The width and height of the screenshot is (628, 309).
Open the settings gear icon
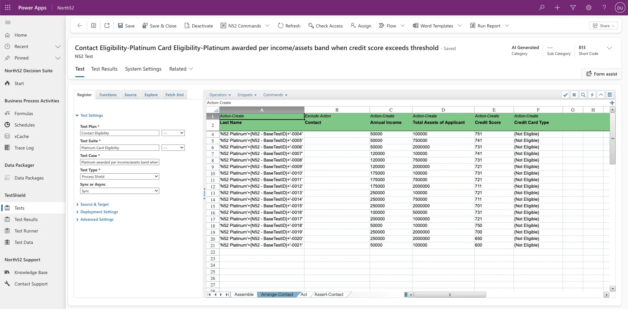589,8
